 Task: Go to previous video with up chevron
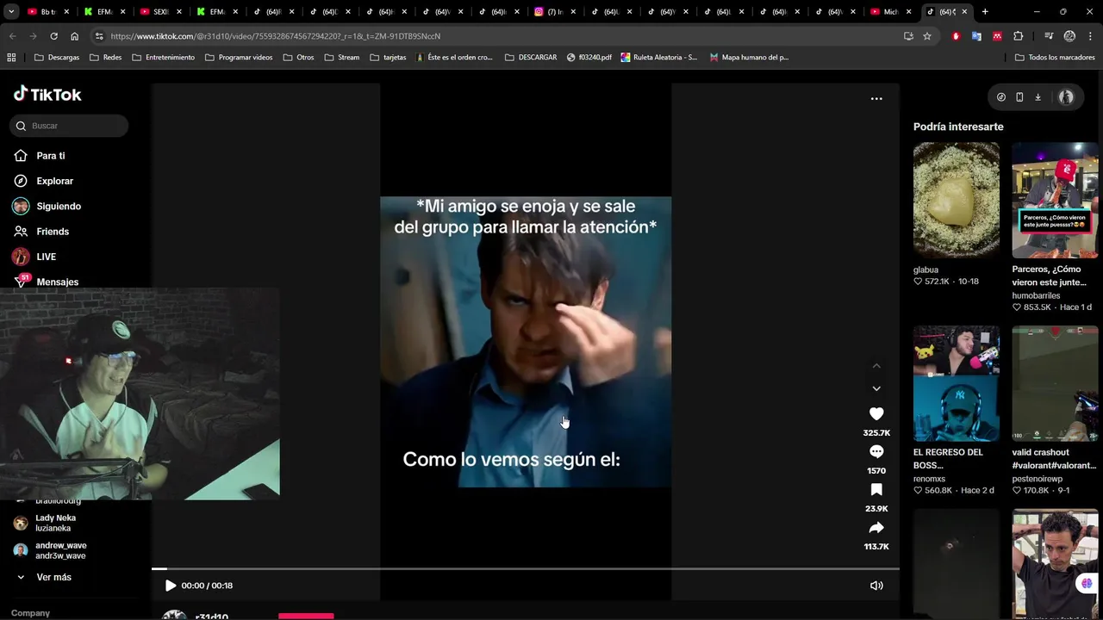coord(876,366)
